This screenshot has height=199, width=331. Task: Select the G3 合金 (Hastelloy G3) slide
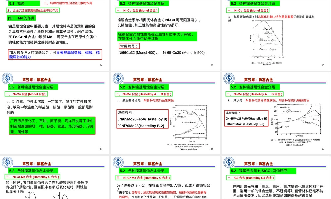click(276, 178)
